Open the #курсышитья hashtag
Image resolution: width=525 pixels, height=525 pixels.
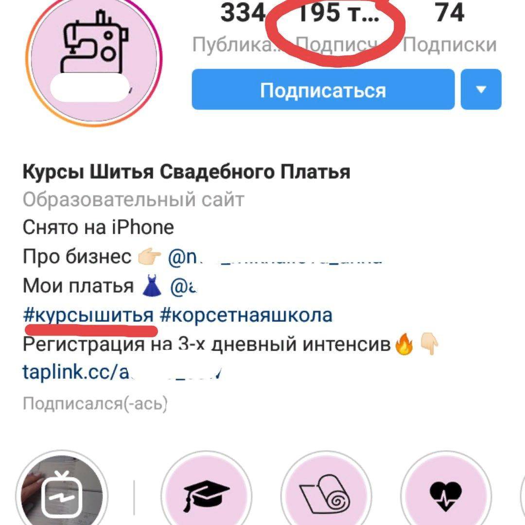(88, 315)
